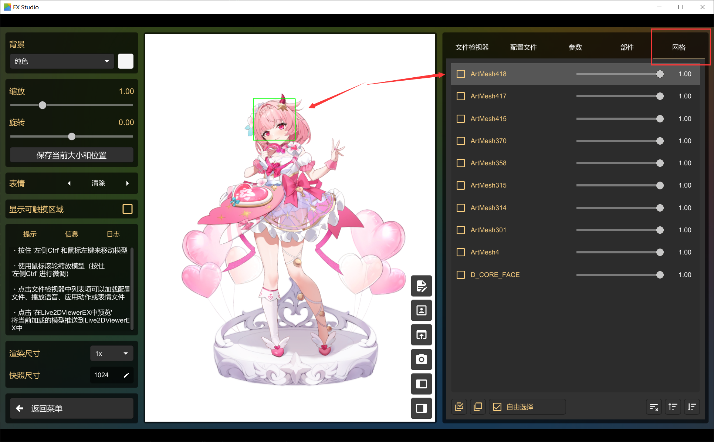Click the 旋转 slider handle
Image resolution: width=714 pixels, height=442 pixels.
[x=72, y=136]
